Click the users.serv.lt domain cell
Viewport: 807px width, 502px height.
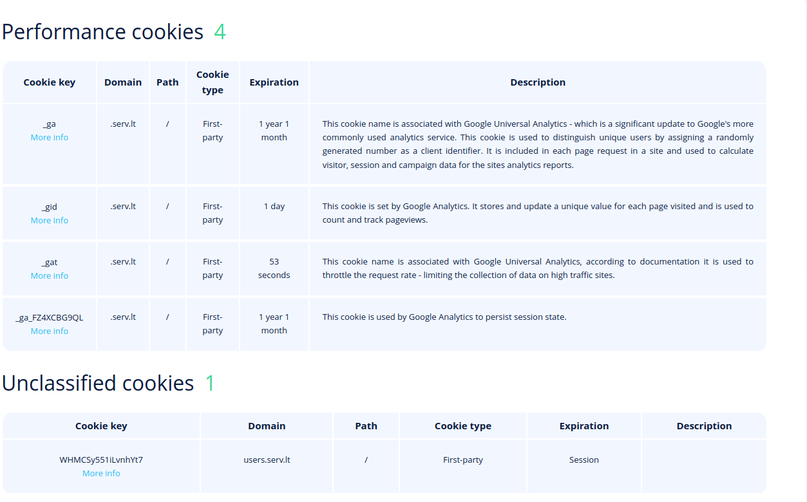click(x=267, y=460)
